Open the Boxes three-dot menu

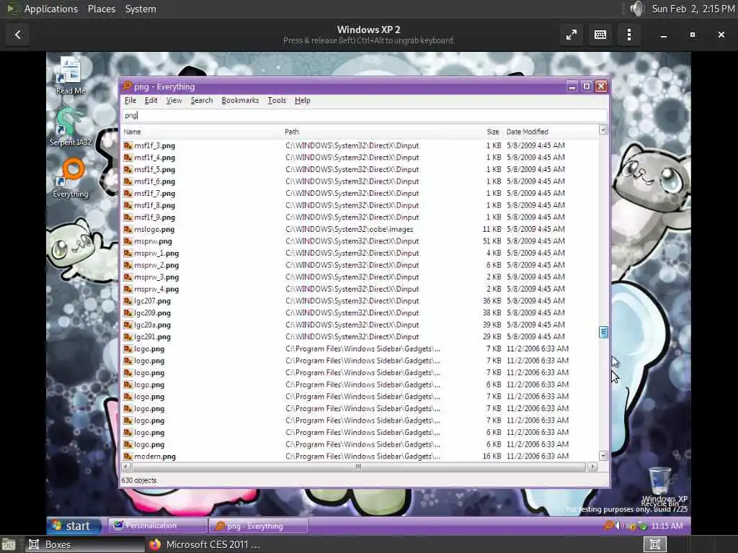(x=628, y=35)
